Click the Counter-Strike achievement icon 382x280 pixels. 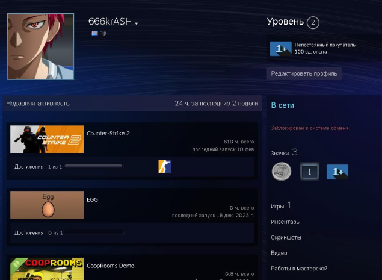point(164,166)
